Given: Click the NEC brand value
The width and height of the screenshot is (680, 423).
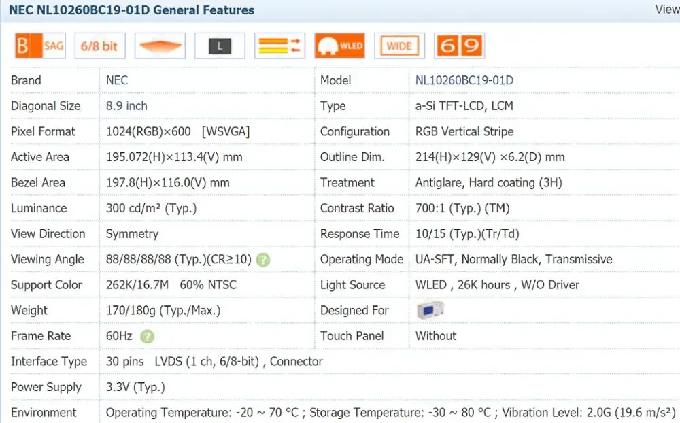Looking at the screenshot, I should (x=117, y=80).
